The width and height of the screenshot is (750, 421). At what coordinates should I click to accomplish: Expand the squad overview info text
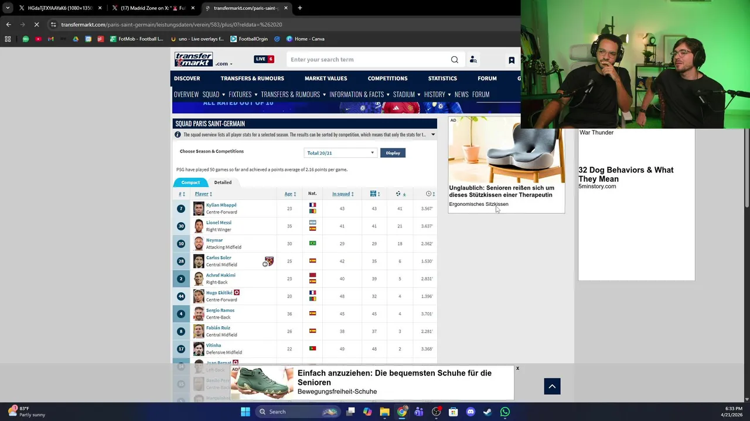tap(433, 134)
